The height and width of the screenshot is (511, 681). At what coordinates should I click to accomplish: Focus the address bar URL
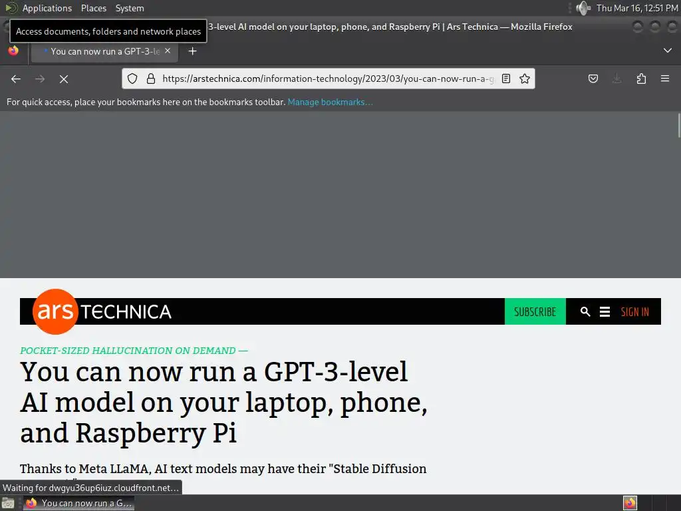tap(328, 79)
